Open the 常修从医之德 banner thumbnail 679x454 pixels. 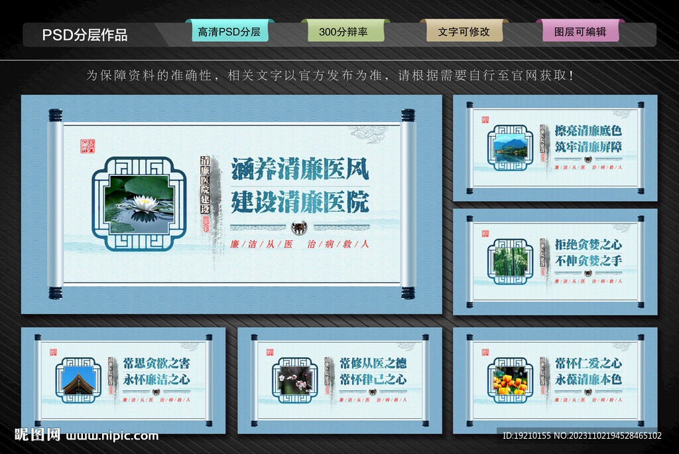click(340, 380)
